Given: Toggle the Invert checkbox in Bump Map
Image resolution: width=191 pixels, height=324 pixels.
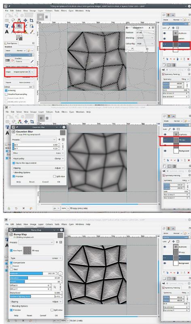Looking at the screenshot, I should pyautogui.click(x=11, y=266).
